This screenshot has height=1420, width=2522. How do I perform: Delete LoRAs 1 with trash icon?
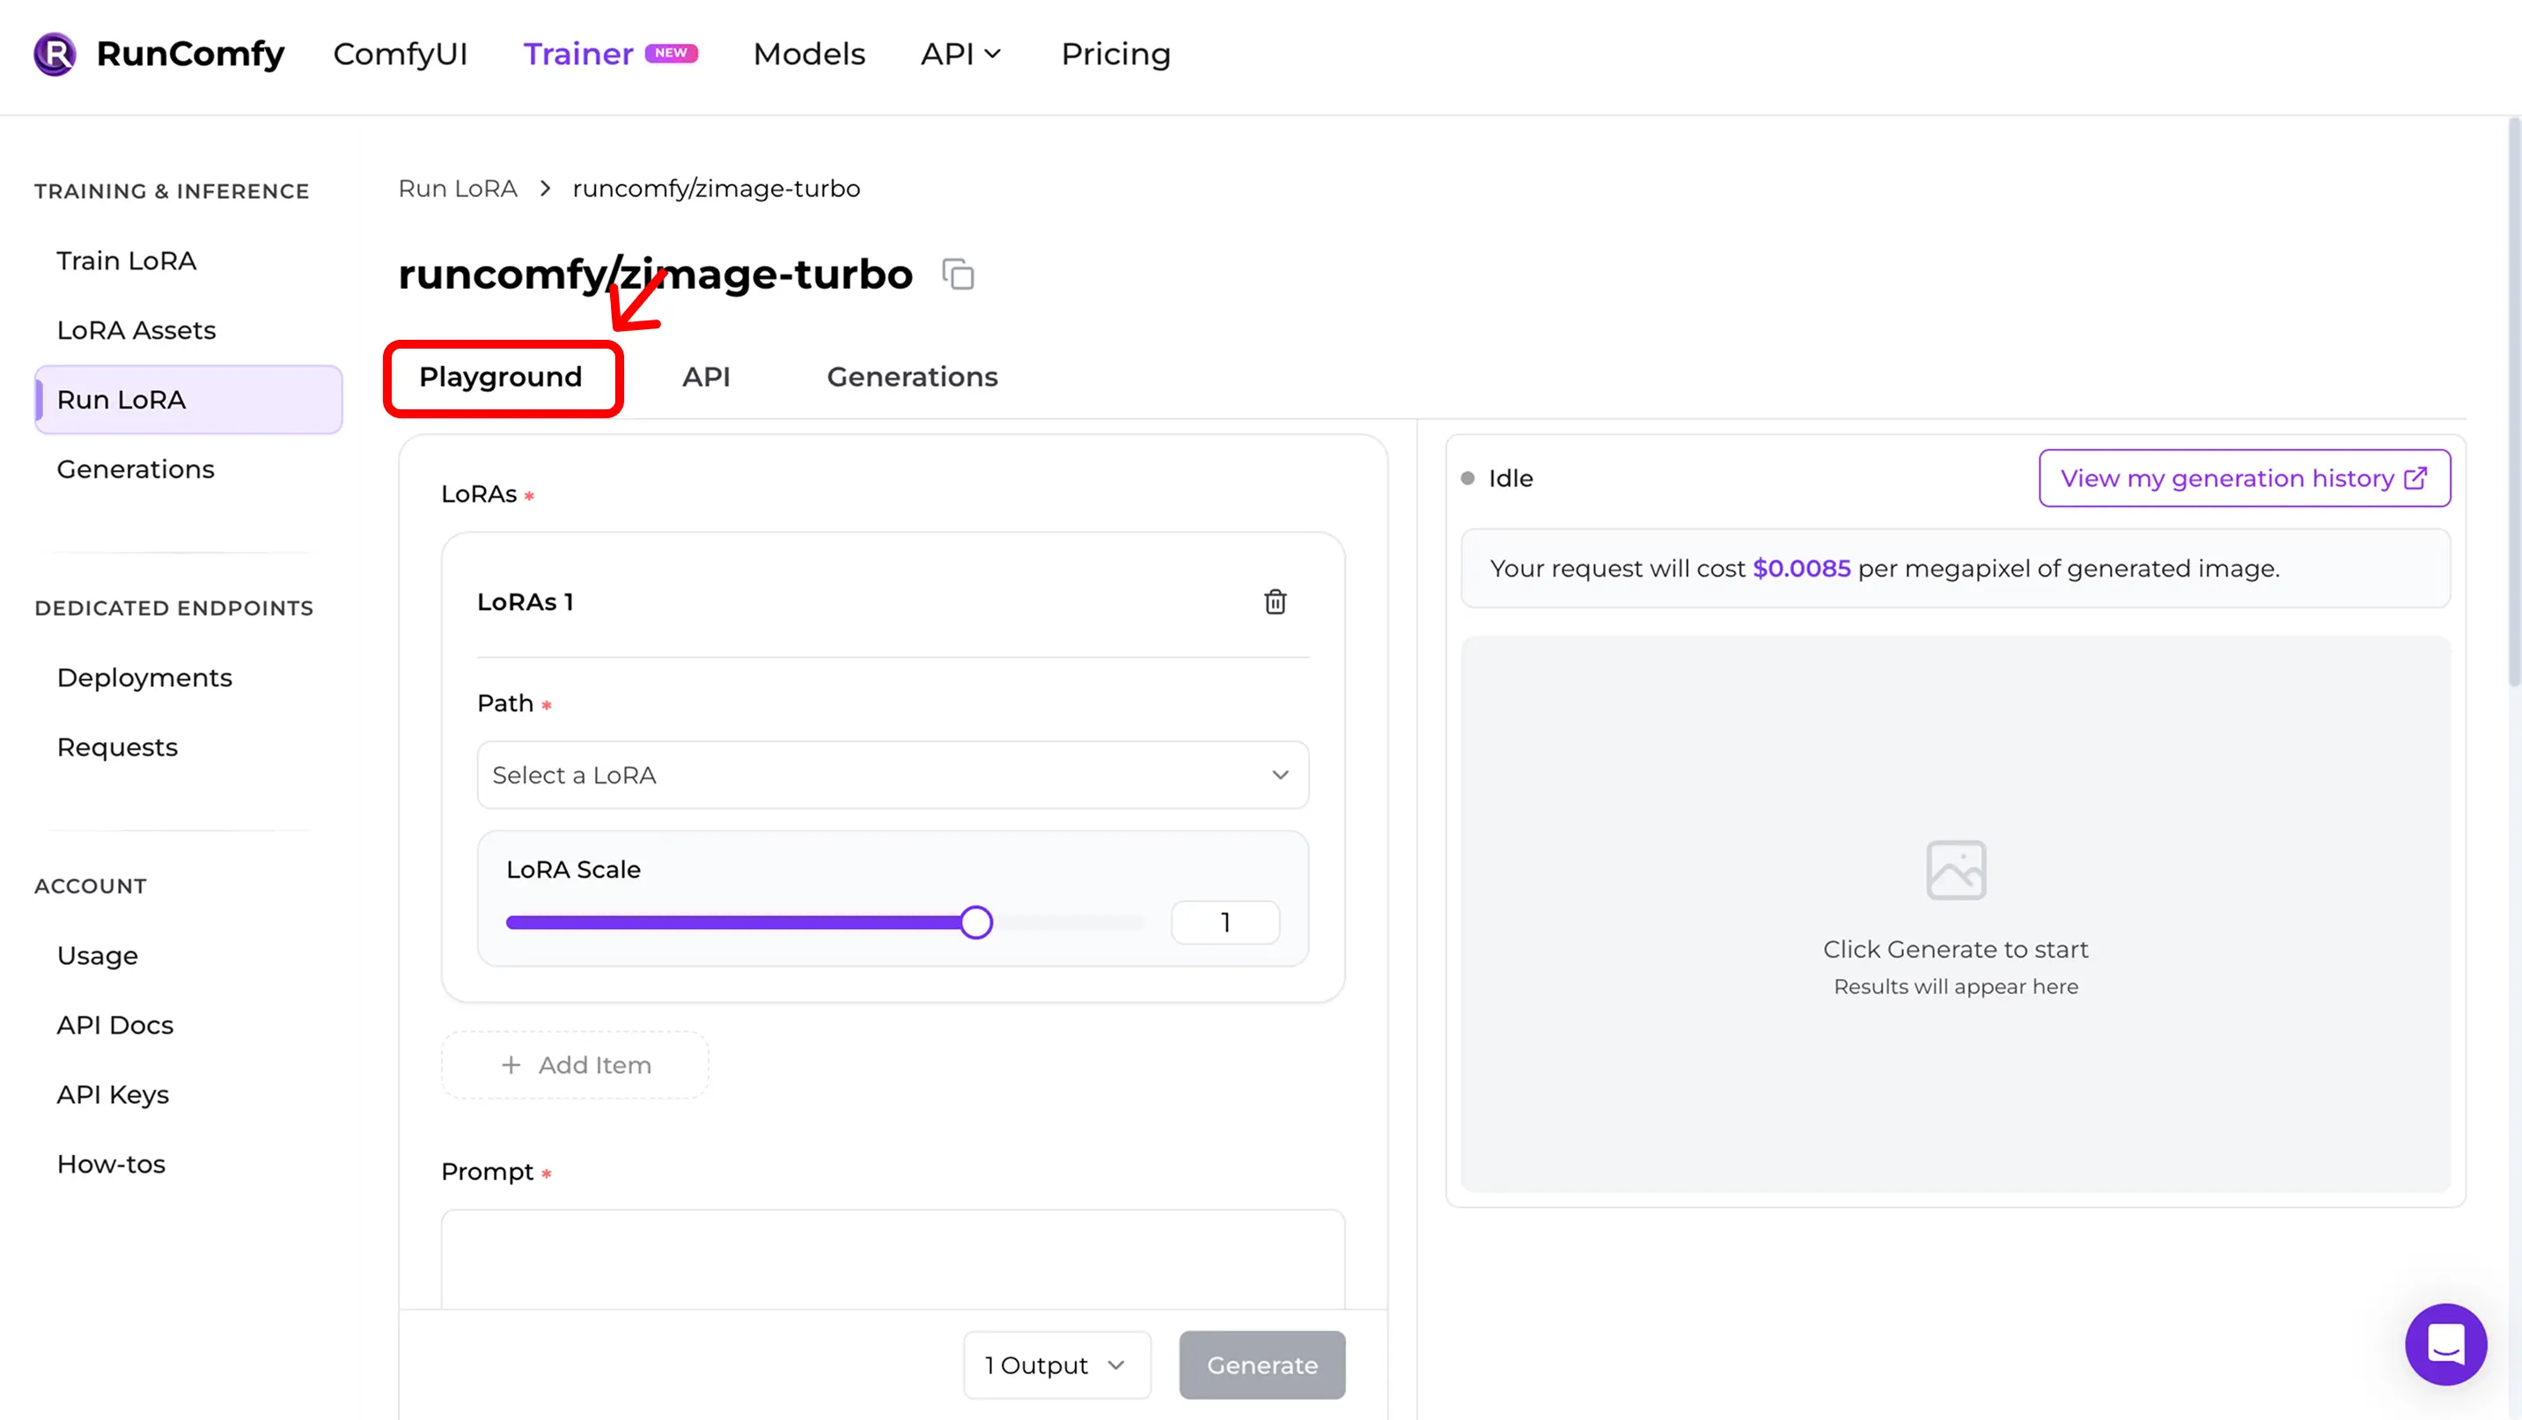[x=1275, y=601]
